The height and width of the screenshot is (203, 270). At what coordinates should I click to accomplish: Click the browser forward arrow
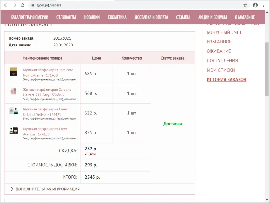14,5
